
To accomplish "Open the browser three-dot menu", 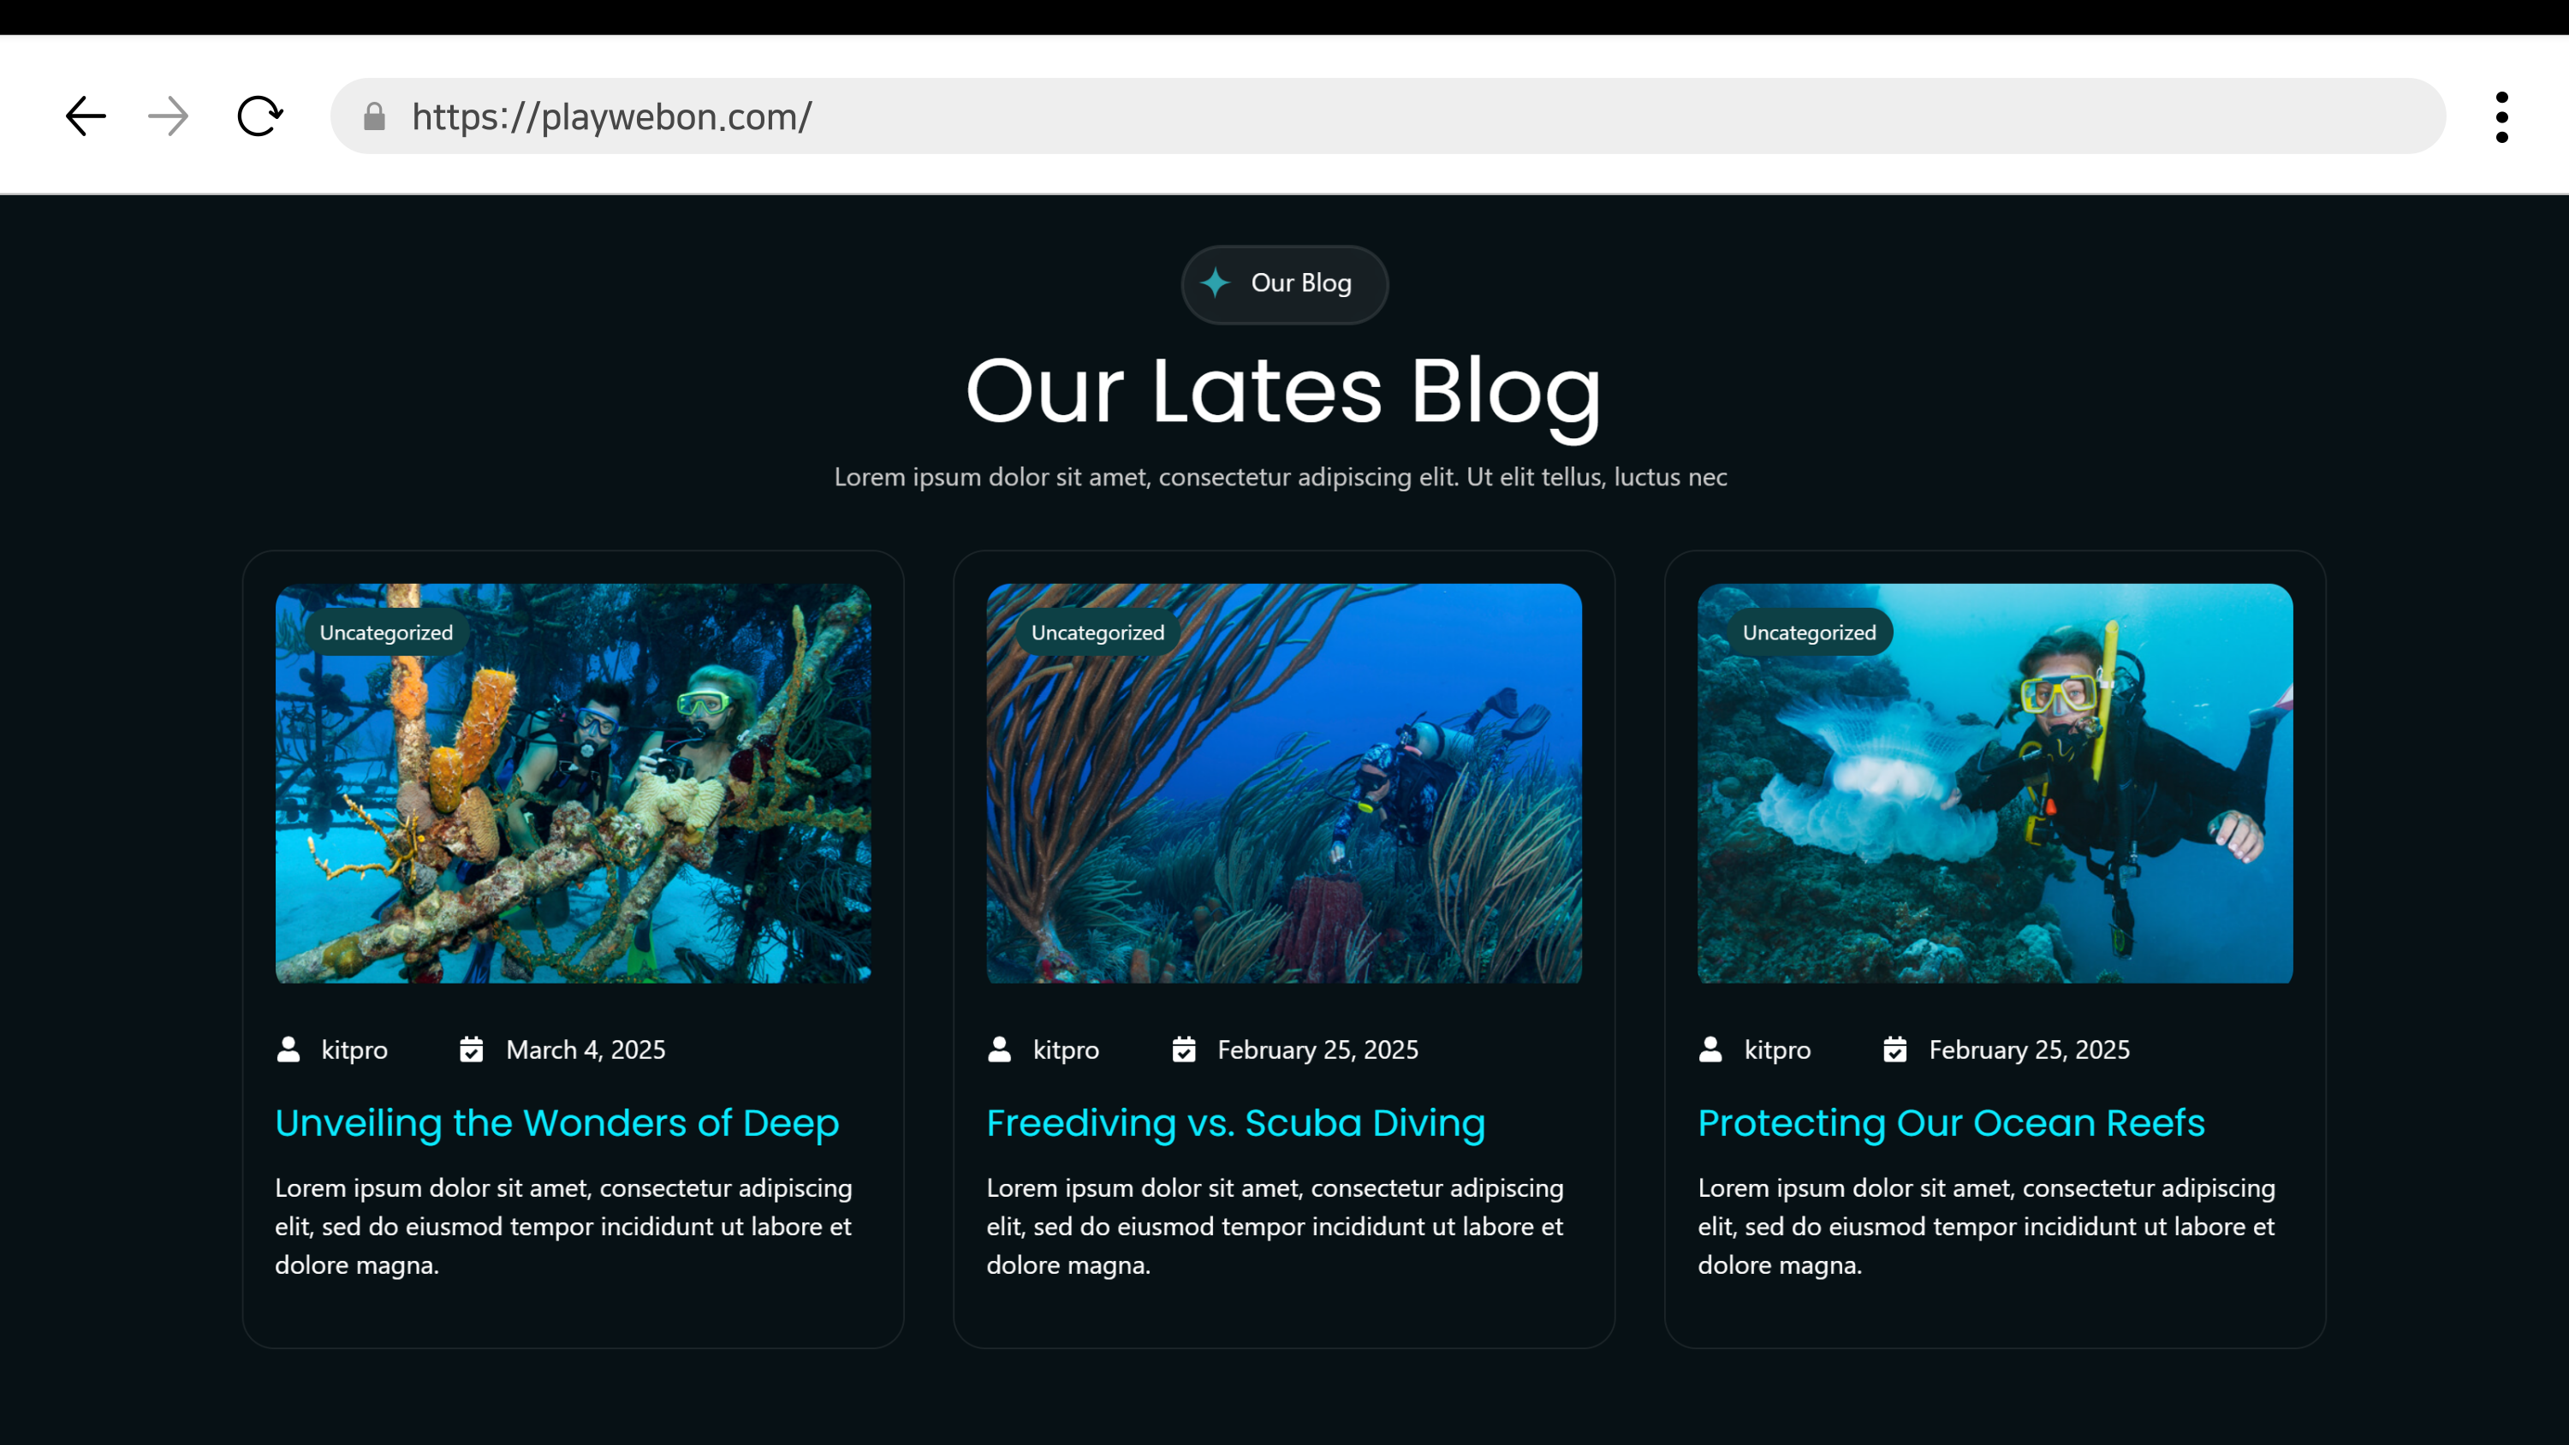I will pos(2501,116).
